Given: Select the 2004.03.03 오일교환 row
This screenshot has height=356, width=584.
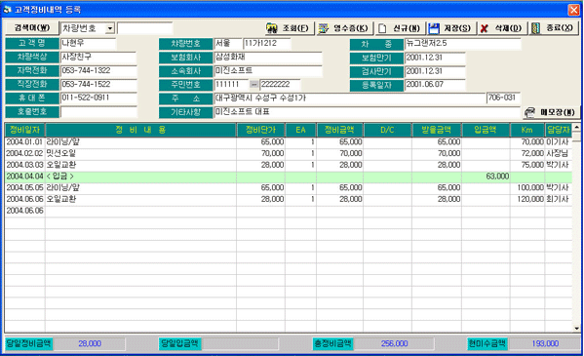Looking at the screenshot, I should pos(289,165).
